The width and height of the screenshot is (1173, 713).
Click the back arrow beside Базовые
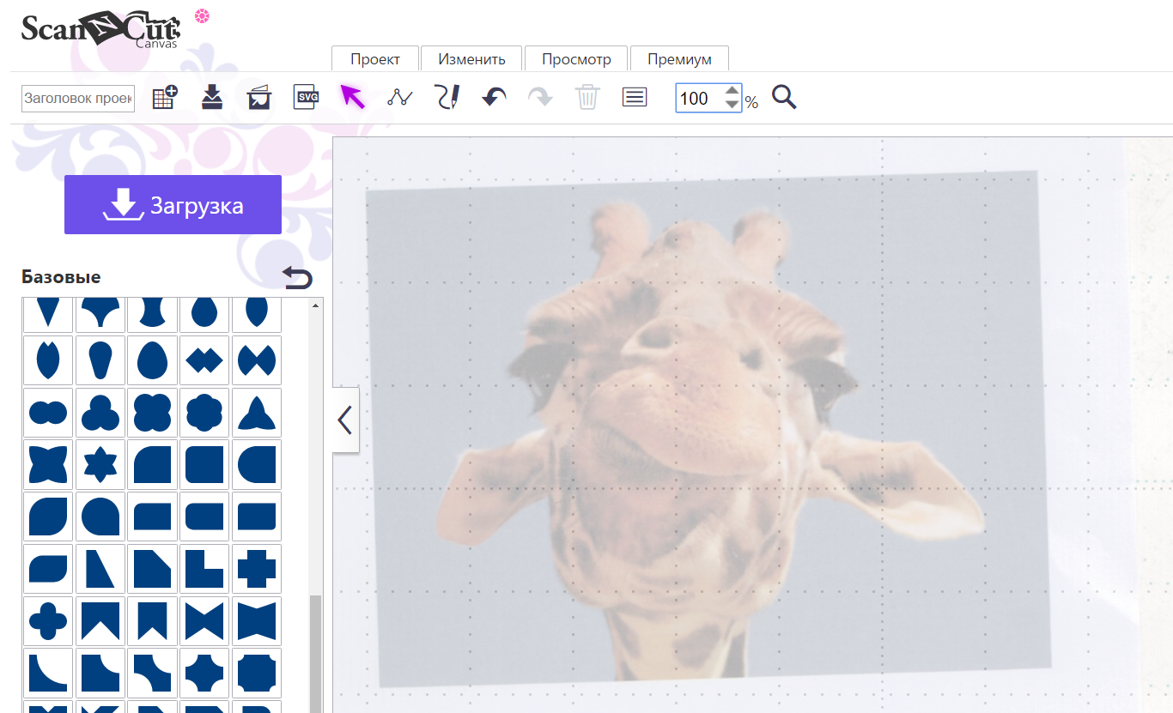click(x=298, y=278)
